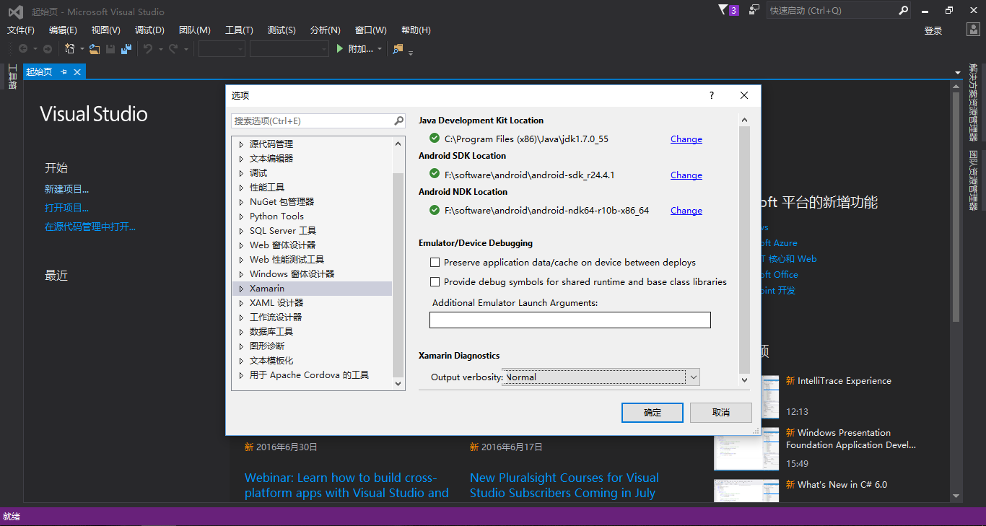Click the Save All toolbar icon
986x526 pixels.
tap(126, 49)
